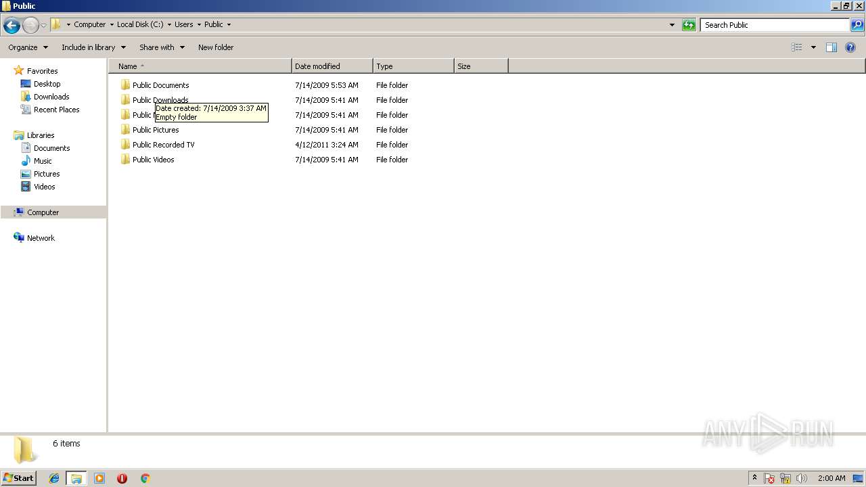The image size is (866, 487).
Task: Go back with the blue Back arrow
Action: (x=12, y=26)
